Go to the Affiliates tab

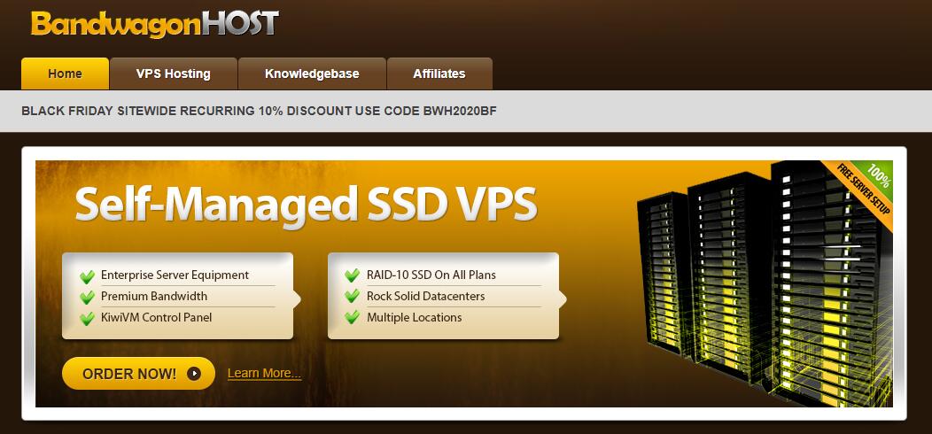tap(439, 74)
